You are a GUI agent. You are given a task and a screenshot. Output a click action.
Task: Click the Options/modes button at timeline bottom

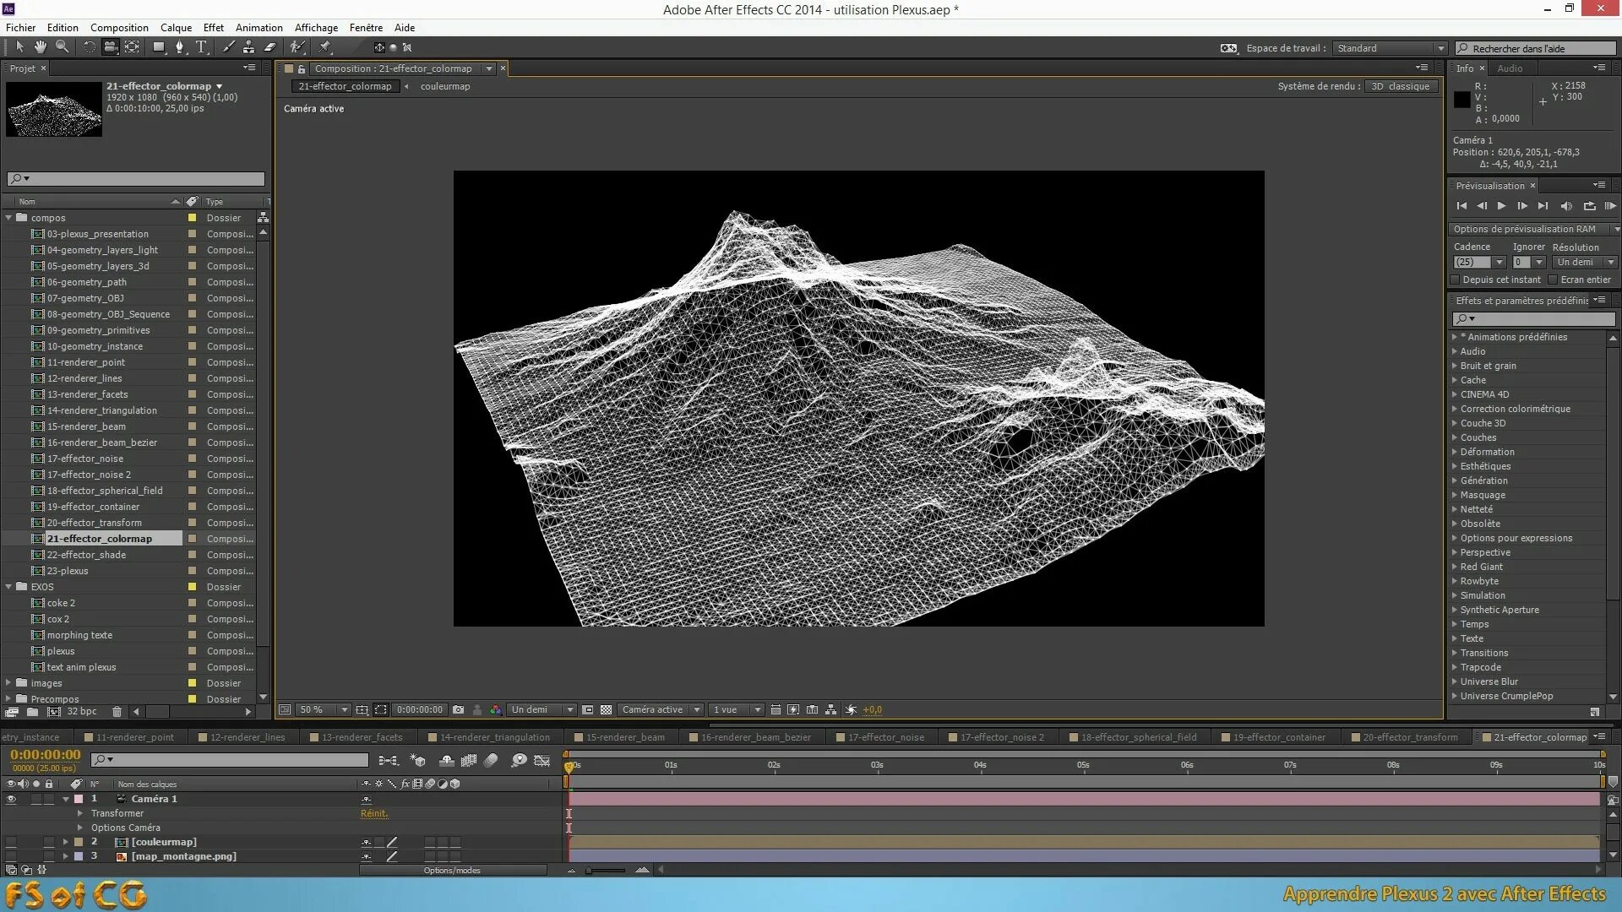(x=450, y=870)
